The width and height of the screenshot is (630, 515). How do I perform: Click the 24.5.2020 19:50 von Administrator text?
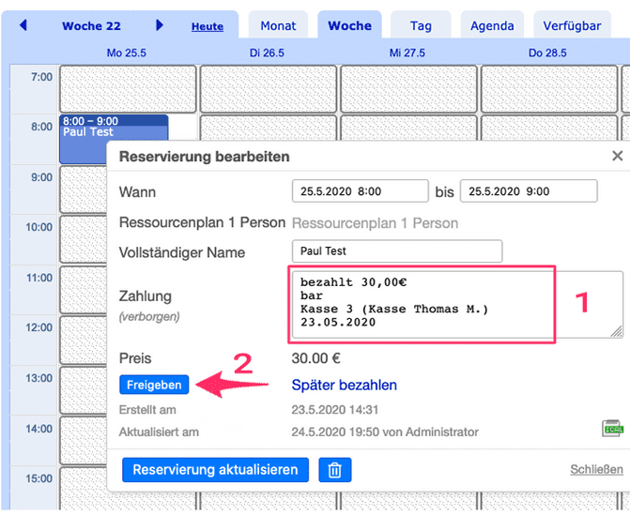[x=385, y=432]
